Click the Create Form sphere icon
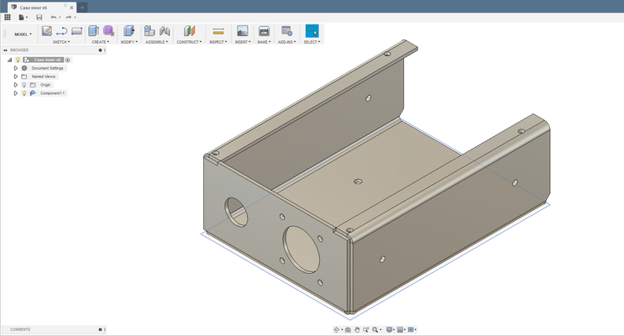This screenshot has width=624, height=336. [108, 31]
